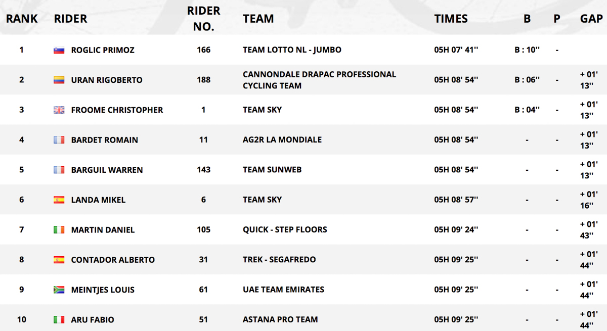
Task: Click the French flag beside Barguil Warren
Action: click(x=59, y=170)
